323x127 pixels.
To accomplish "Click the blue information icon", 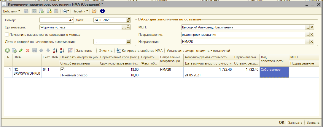I will [103, 11].
